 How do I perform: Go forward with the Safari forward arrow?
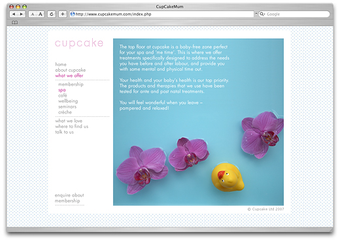point(22,14)
